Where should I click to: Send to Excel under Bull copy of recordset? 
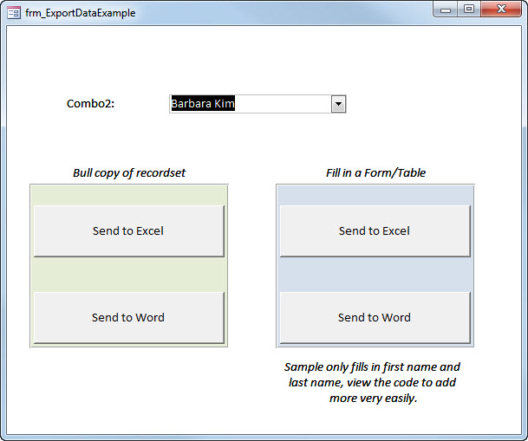pos(129,231)
